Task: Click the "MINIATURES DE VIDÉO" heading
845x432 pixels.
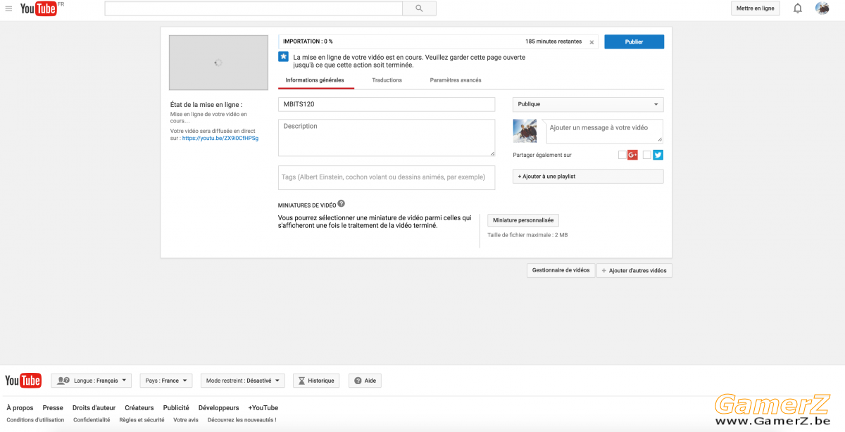Action: [x=307, y=205]
